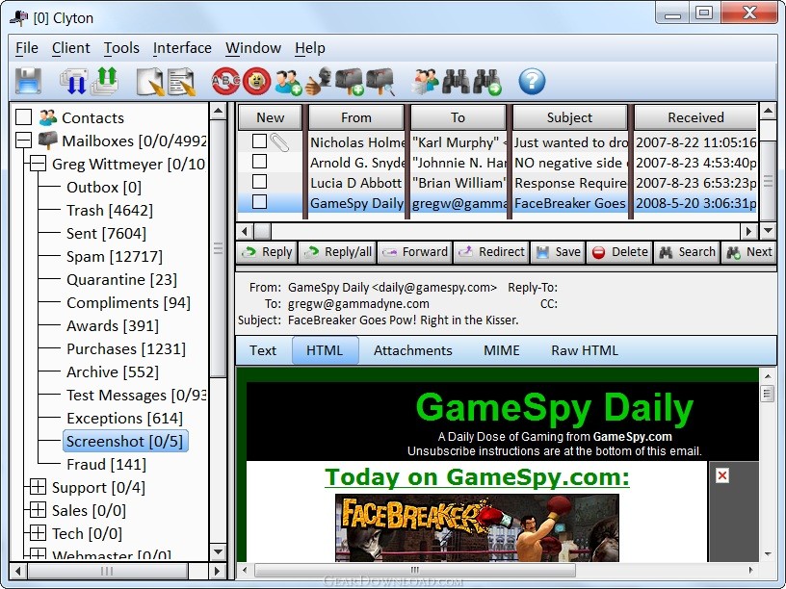The width and height of the screenshot is (786, 589).
Task: Expand the Support mailbox node
Action: pyautogui.click(x=39, y=487)
